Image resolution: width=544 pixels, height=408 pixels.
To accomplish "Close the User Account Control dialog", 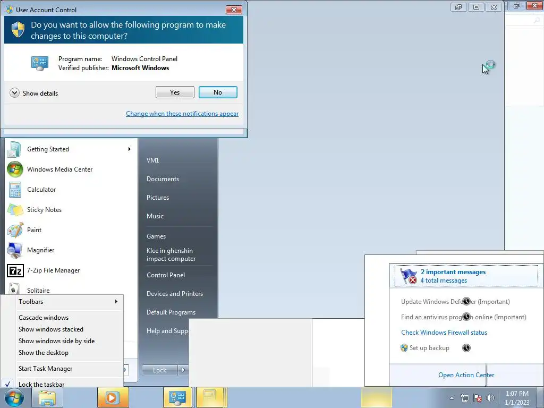I will coord(234,10).
